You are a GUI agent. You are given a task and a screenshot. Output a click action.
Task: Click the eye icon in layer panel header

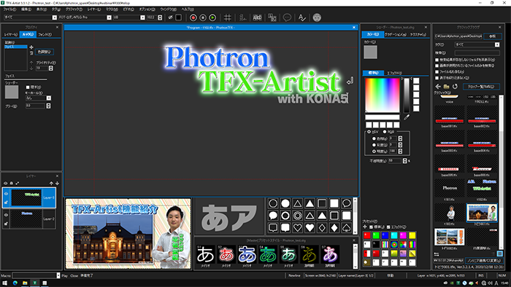6,184
